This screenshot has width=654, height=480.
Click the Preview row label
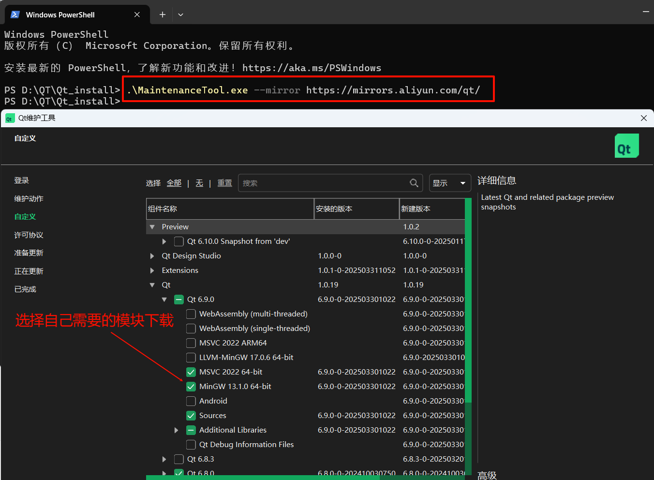click(x=175, y=227)
